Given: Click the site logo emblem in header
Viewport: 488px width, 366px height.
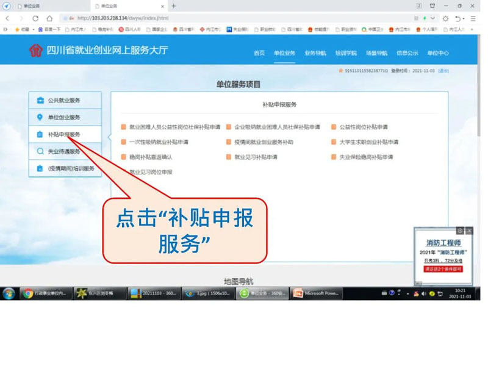Looking at the screenshot, I should (36, 51).
